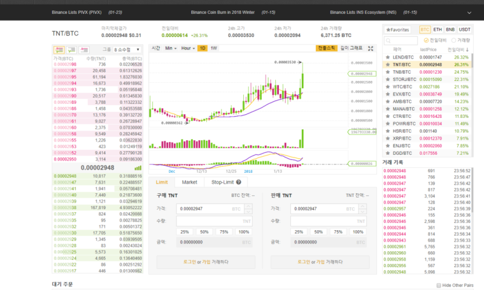The image size is (484, 290).
Task: Switch to the Market order tab
Action: [x=189, y=182]
